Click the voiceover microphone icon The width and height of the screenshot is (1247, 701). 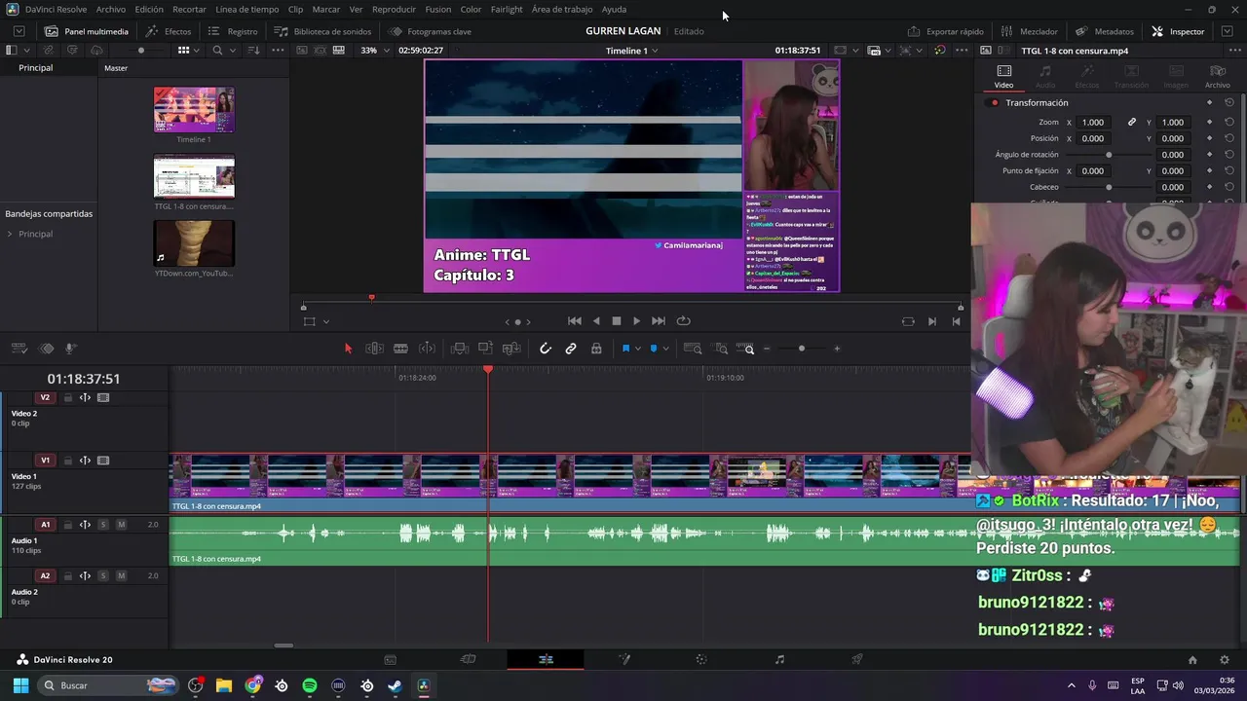tap(71, 349)
